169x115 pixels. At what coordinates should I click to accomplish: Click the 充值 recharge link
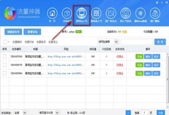click(124, 32)
